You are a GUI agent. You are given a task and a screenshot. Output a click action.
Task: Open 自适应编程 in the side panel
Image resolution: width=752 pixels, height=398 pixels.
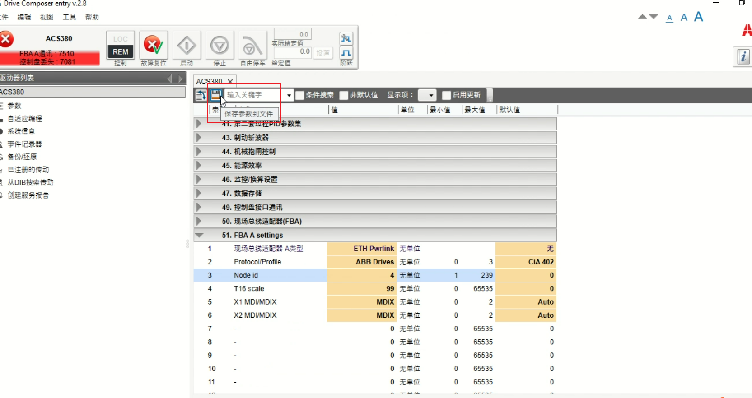25,119
